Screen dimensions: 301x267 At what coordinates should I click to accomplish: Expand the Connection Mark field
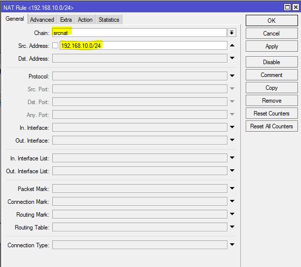click(x=232, y=201)
